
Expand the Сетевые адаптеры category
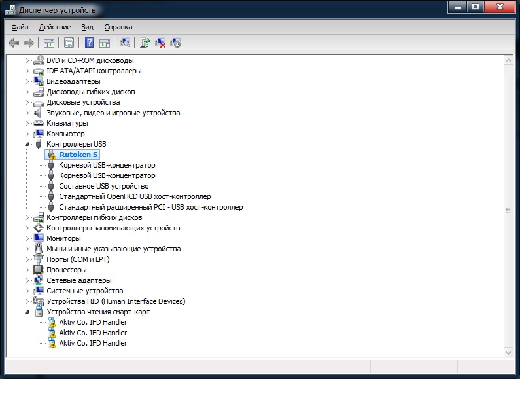pos(27,280)
